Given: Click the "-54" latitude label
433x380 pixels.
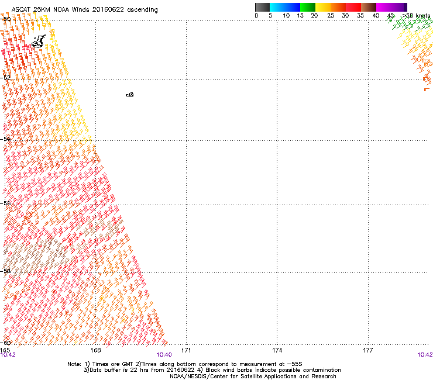Looking at the screenshot, I should tap(5, 139).
